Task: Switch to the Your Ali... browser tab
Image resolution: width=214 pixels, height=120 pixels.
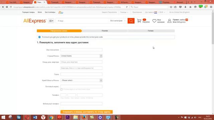Action: point(11,2)
